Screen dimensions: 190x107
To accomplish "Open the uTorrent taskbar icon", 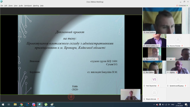I will click(x=46, y=104).
